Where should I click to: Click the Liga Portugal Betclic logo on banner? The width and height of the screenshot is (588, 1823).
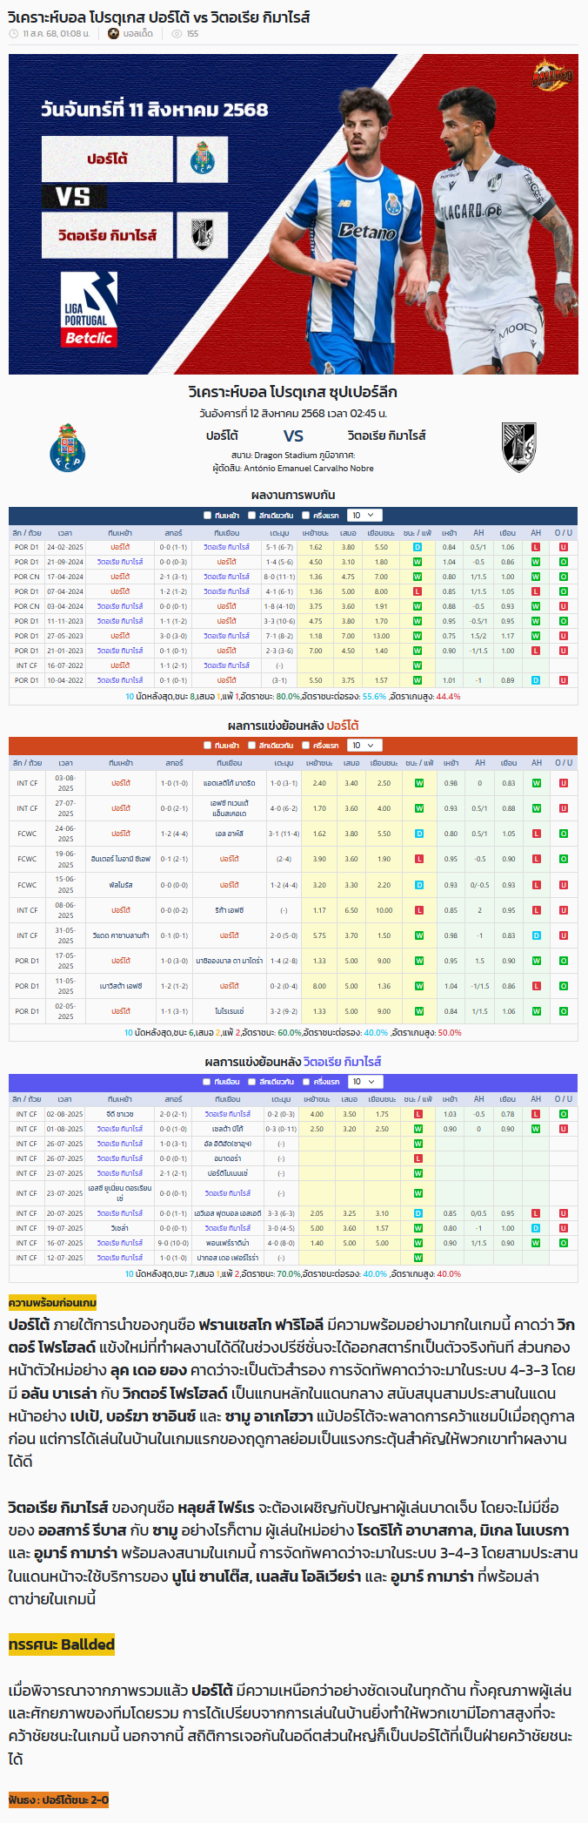(88, 309)
